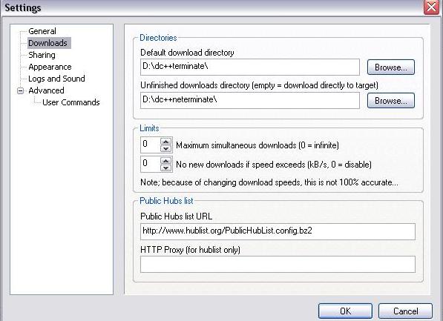Collapse the Advanced tree node
Screen dimensions: 443x321
[20, 90]
